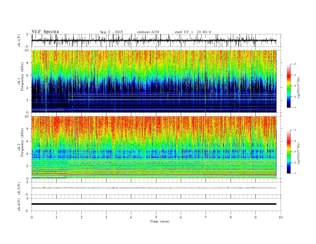Click the "station=ATH" header label
This screenshot has width=316, height=244.
pyautogui.click(x=148, y=32)
